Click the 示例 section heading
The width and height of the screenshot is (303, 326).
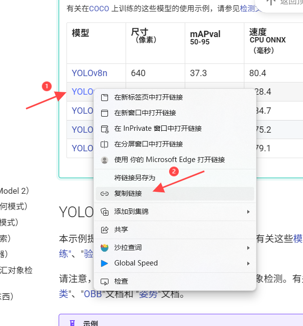click(90, 323)
